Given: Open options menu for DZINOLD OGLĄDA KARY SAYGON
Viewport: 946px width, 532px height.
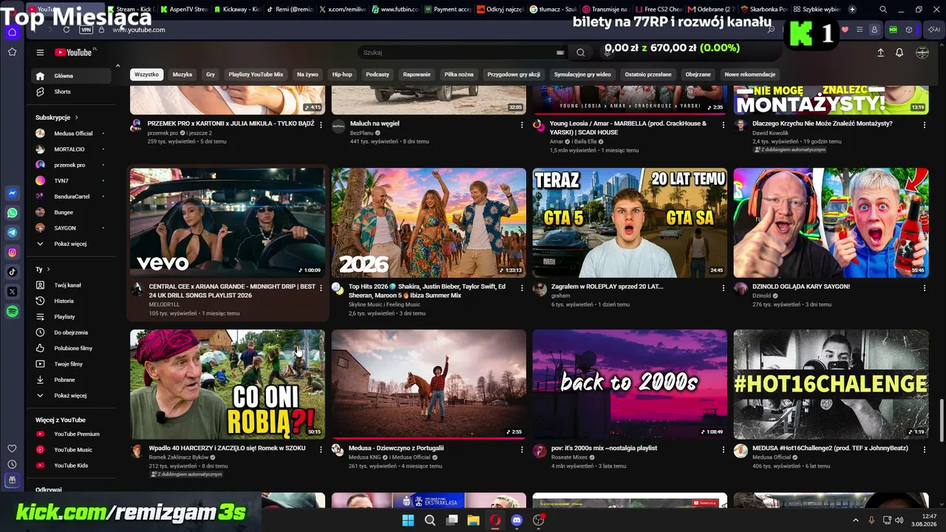Looking at the screenshot, I should click(924, 287).
